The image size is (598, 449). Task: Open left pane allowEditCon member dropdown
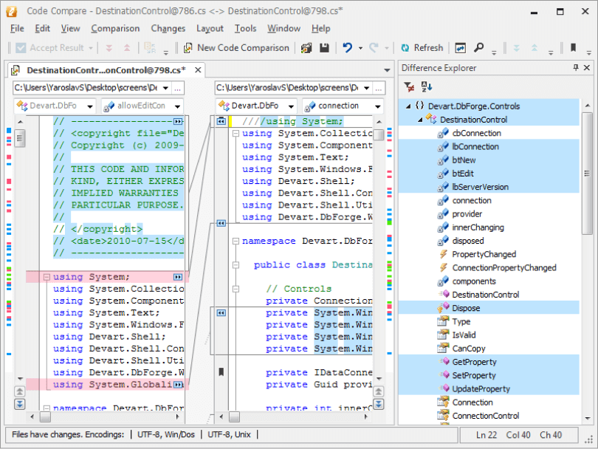[177, 106]
